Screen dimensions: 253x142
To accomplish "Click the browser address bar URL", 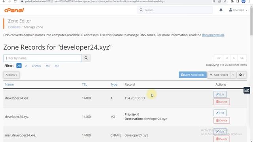I will tap(95, 1).
